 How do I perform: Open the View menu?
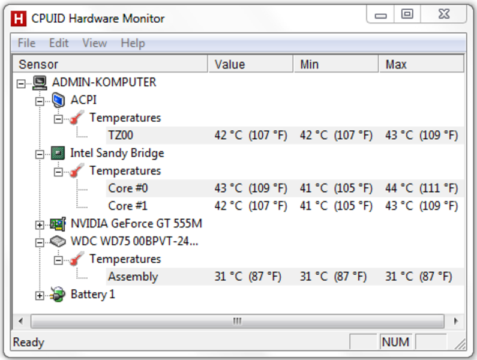pos(95,43)
